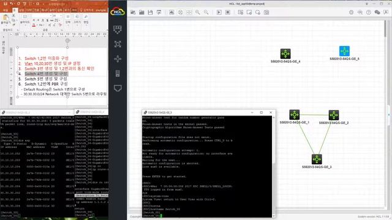Image resolution: width=392 pixels, height=220 pixels.
Task: Stop all devices with the stop button
Action: click(x=228, y=12)
